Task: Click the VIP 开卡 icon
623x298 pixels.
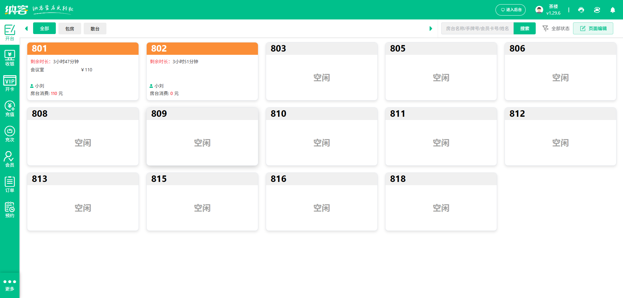Action: (x=10, y=83)
